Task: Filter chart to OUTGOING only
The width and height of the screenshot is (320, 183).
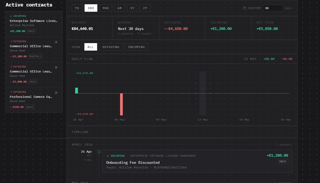Action: point(111,47)
